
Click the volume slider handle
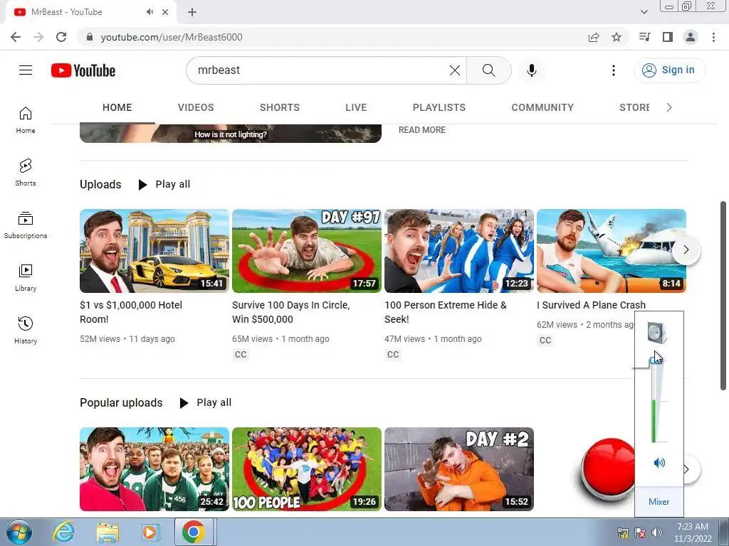click(x=655, y=361)
